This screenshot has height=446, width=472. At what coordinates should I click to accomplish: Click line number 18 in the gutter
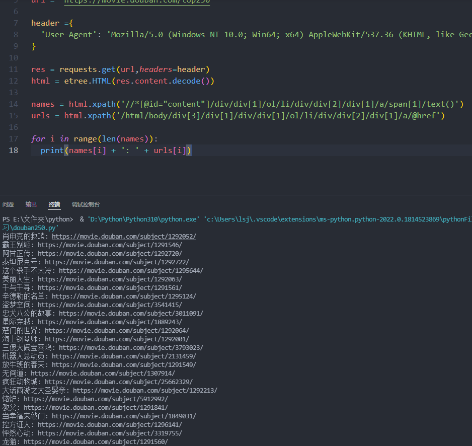[x=14, y=150]
